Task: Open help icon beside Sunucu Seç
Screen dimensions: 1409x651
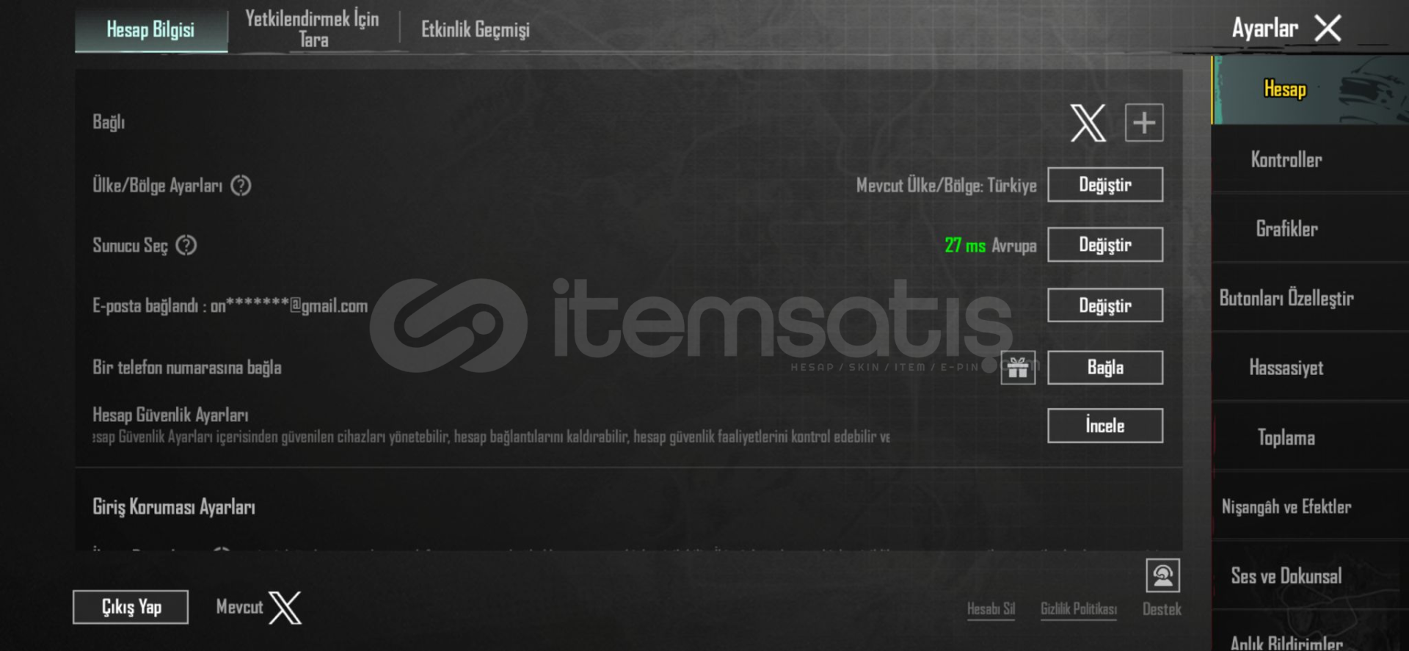Action: point(186,245)
